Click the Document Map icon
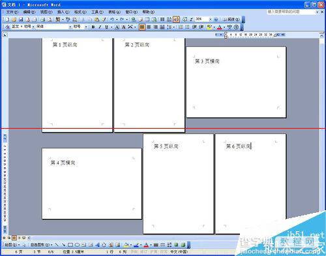The image size is (326, 256). click(x=185, y=20)
